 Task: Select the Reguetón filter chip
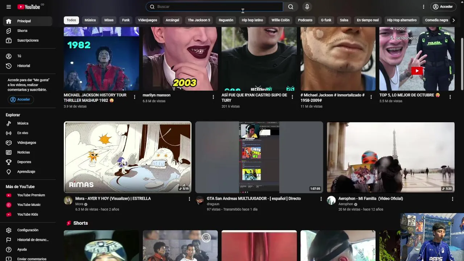[226, 20]
